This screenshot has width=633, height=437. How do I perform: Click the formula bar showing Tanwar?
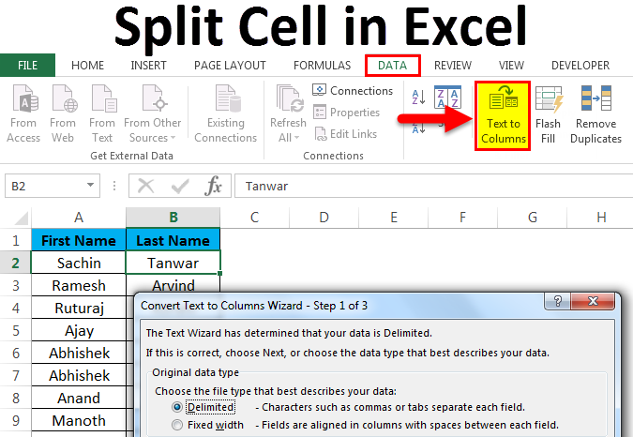click(422, 186)
